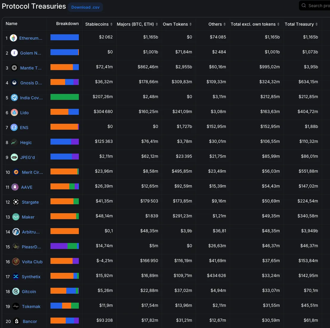The height and width of the screenshot is (328, 330).
Task: Click the Maker logo icon
Action: coord(16,217)
